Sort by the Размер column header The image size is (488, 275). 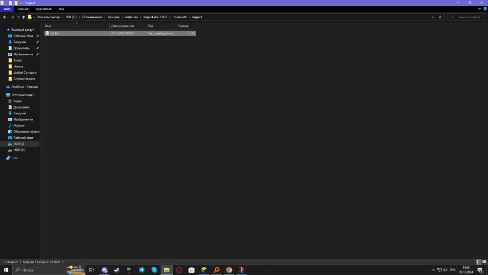pyautogui.click(x=186, y=26)
